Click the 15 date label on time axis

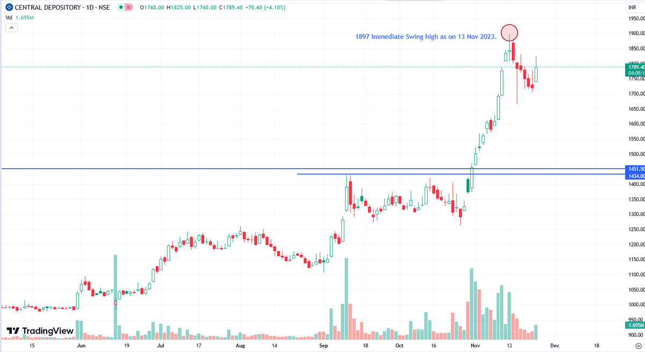(32, 346)
